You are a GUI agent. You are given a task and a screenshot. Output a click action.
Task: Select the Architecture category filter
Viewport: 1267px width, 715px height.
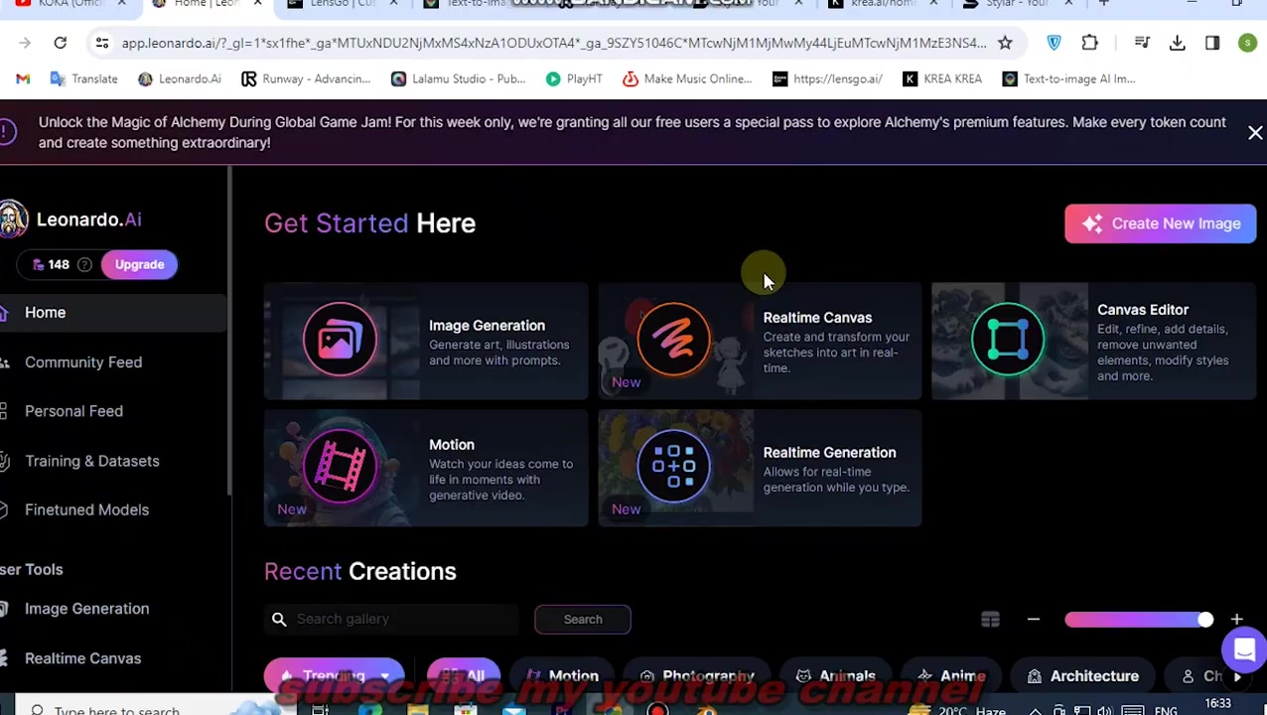point(1083,676)
